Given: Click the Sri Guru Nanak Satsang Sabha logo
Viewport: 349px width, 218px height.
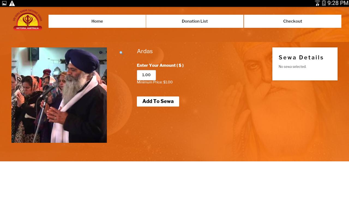Looking at the screenshot, I should click(28, 20).
